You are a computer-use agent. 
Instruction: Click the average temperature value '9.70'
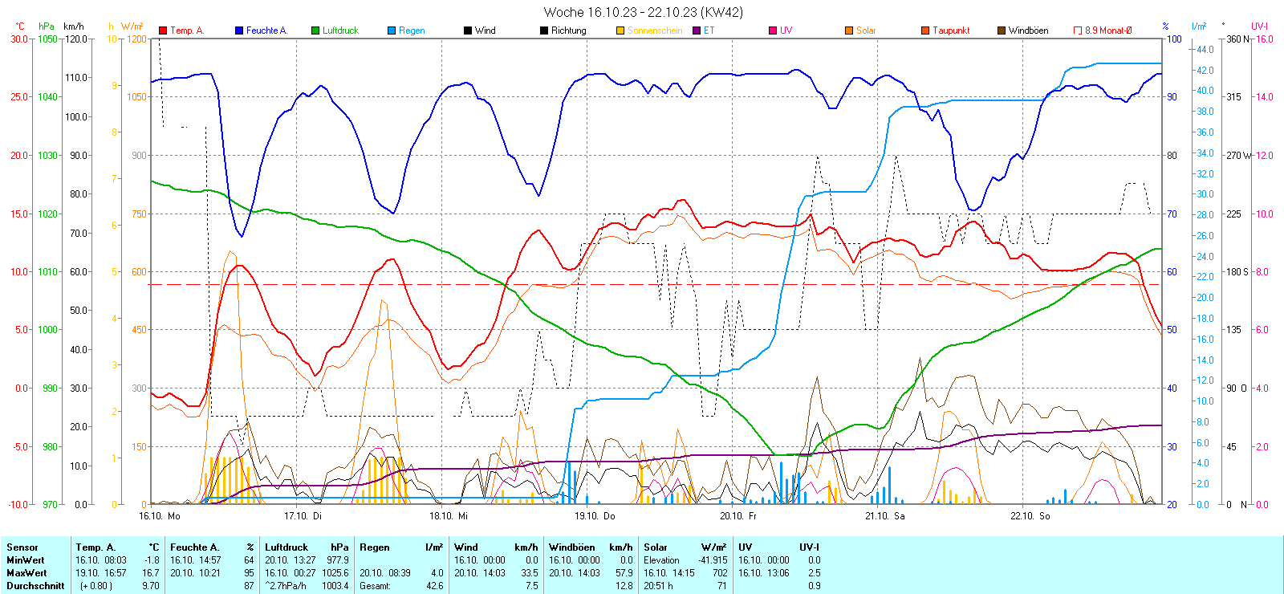[x=151, y=586]
